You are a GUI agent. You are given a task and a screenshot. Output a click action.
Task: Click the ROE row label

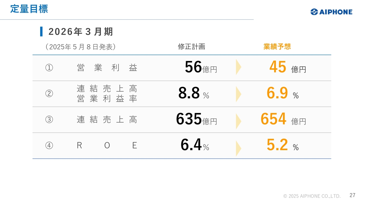pos(107,146)
